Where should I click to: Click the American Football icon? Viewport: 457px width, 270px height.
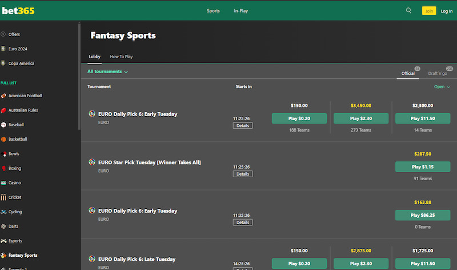[x=3, y=96]
